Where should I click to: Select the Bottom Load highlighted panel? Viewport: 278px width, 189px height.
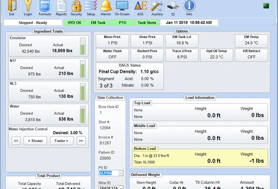[200, 158]
